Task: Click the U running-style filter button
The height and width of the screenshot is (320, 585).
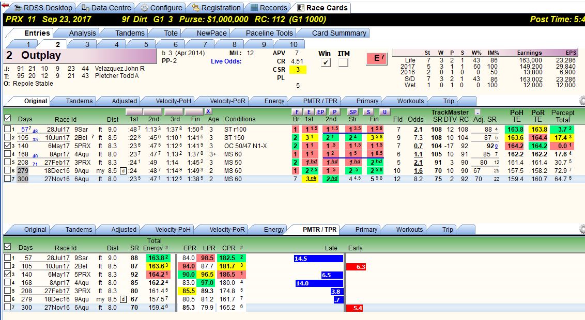Action: (384, 112)
